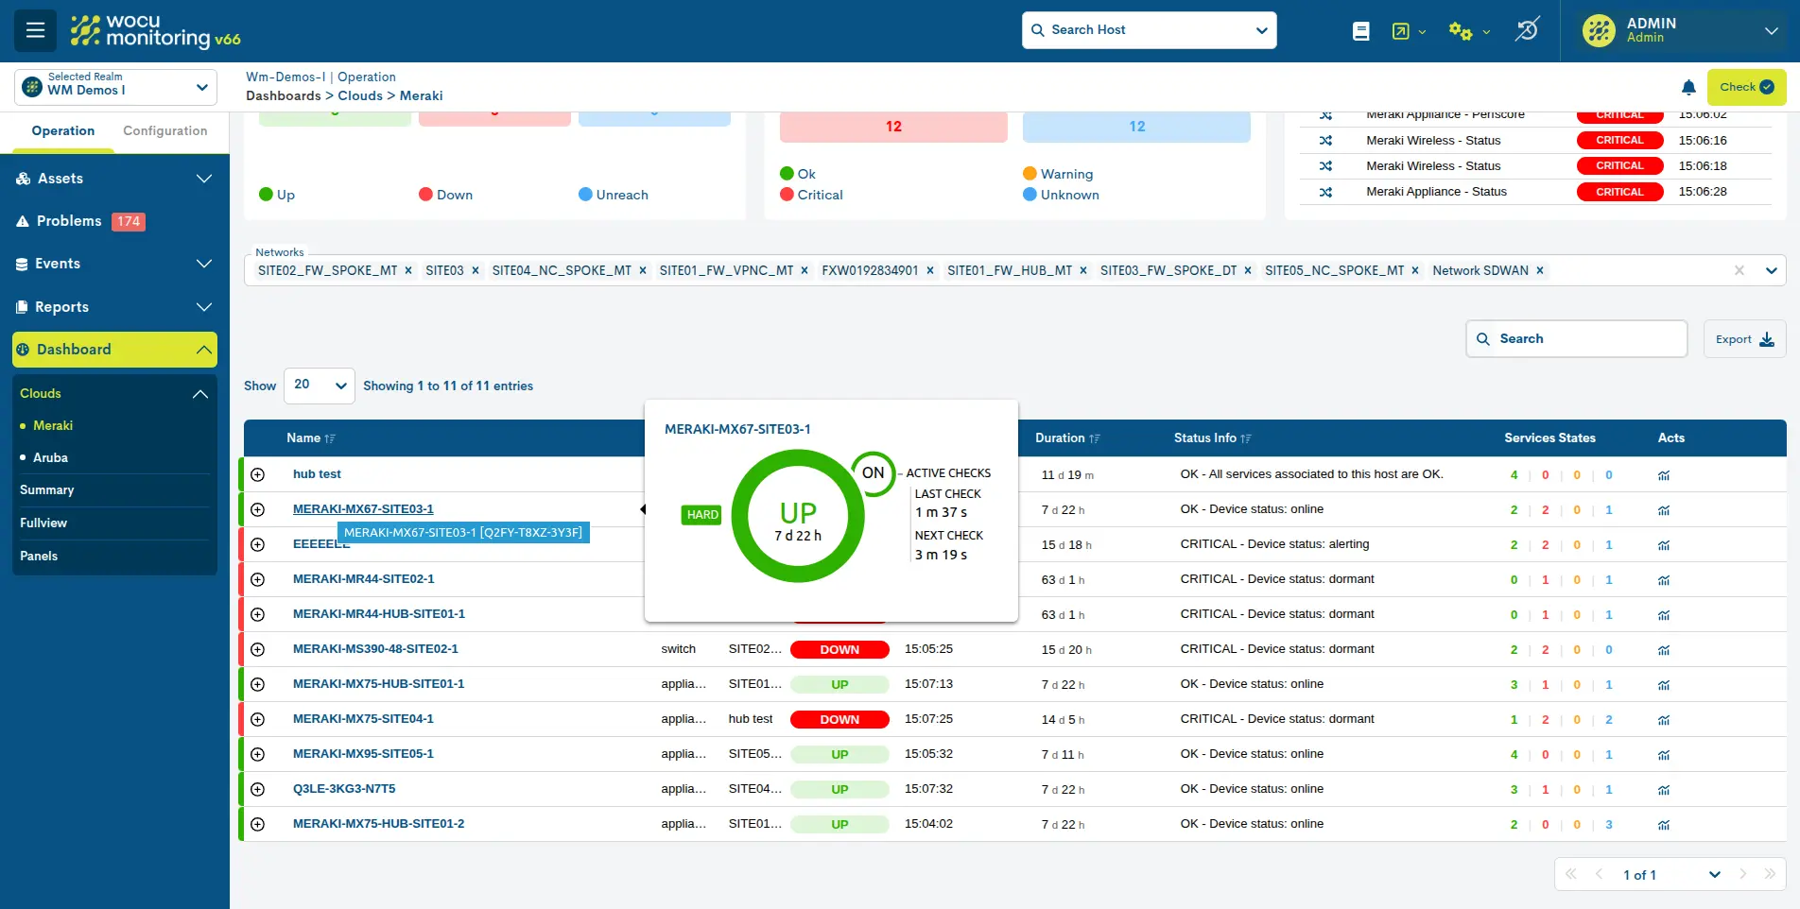Expand row details for MERAKI-MX95-SITE05-1 plus icon
The image size is (1800, 909).
click(x=257, y=754)
